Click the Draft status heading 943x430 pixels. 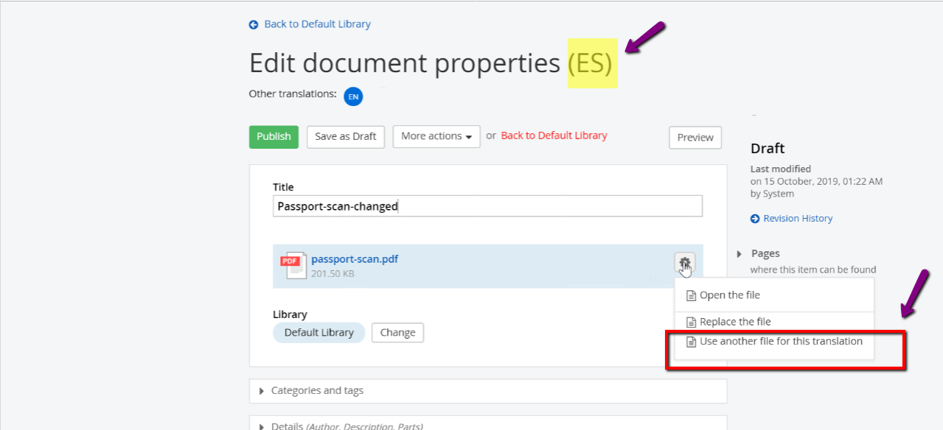[x=768, y=149]
